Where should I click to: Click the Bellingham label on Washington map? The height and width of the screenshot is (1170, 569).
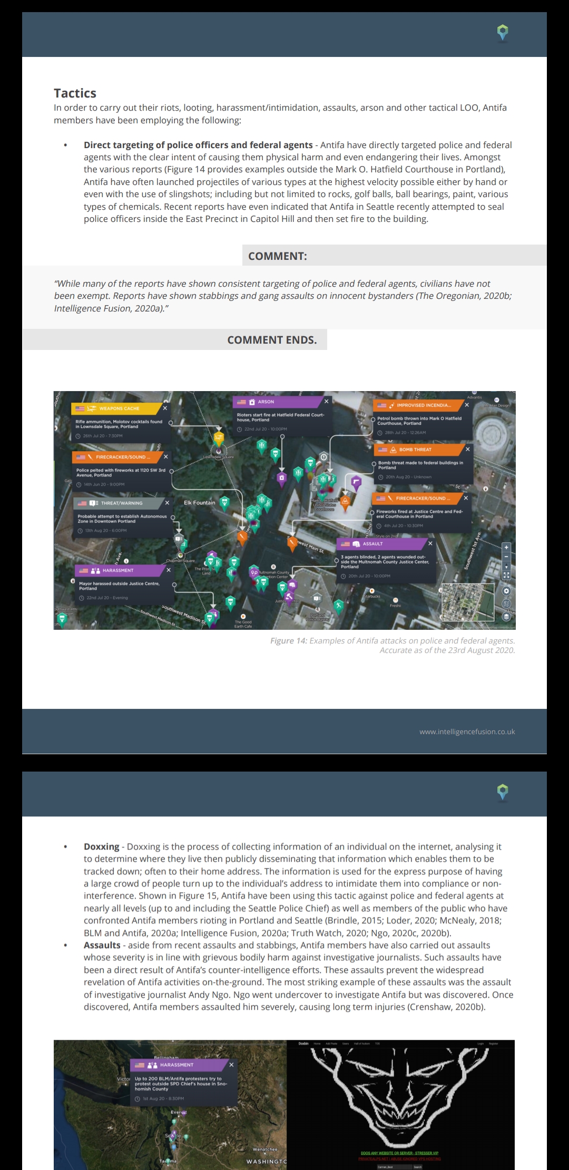[x=166, y=1057]
